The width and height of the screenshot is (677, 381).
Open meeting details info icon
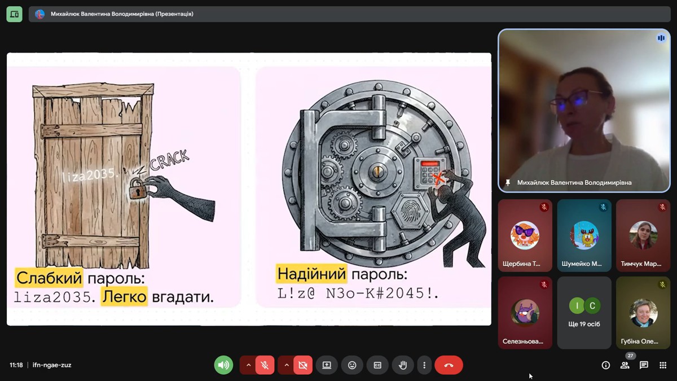point(606,365)
